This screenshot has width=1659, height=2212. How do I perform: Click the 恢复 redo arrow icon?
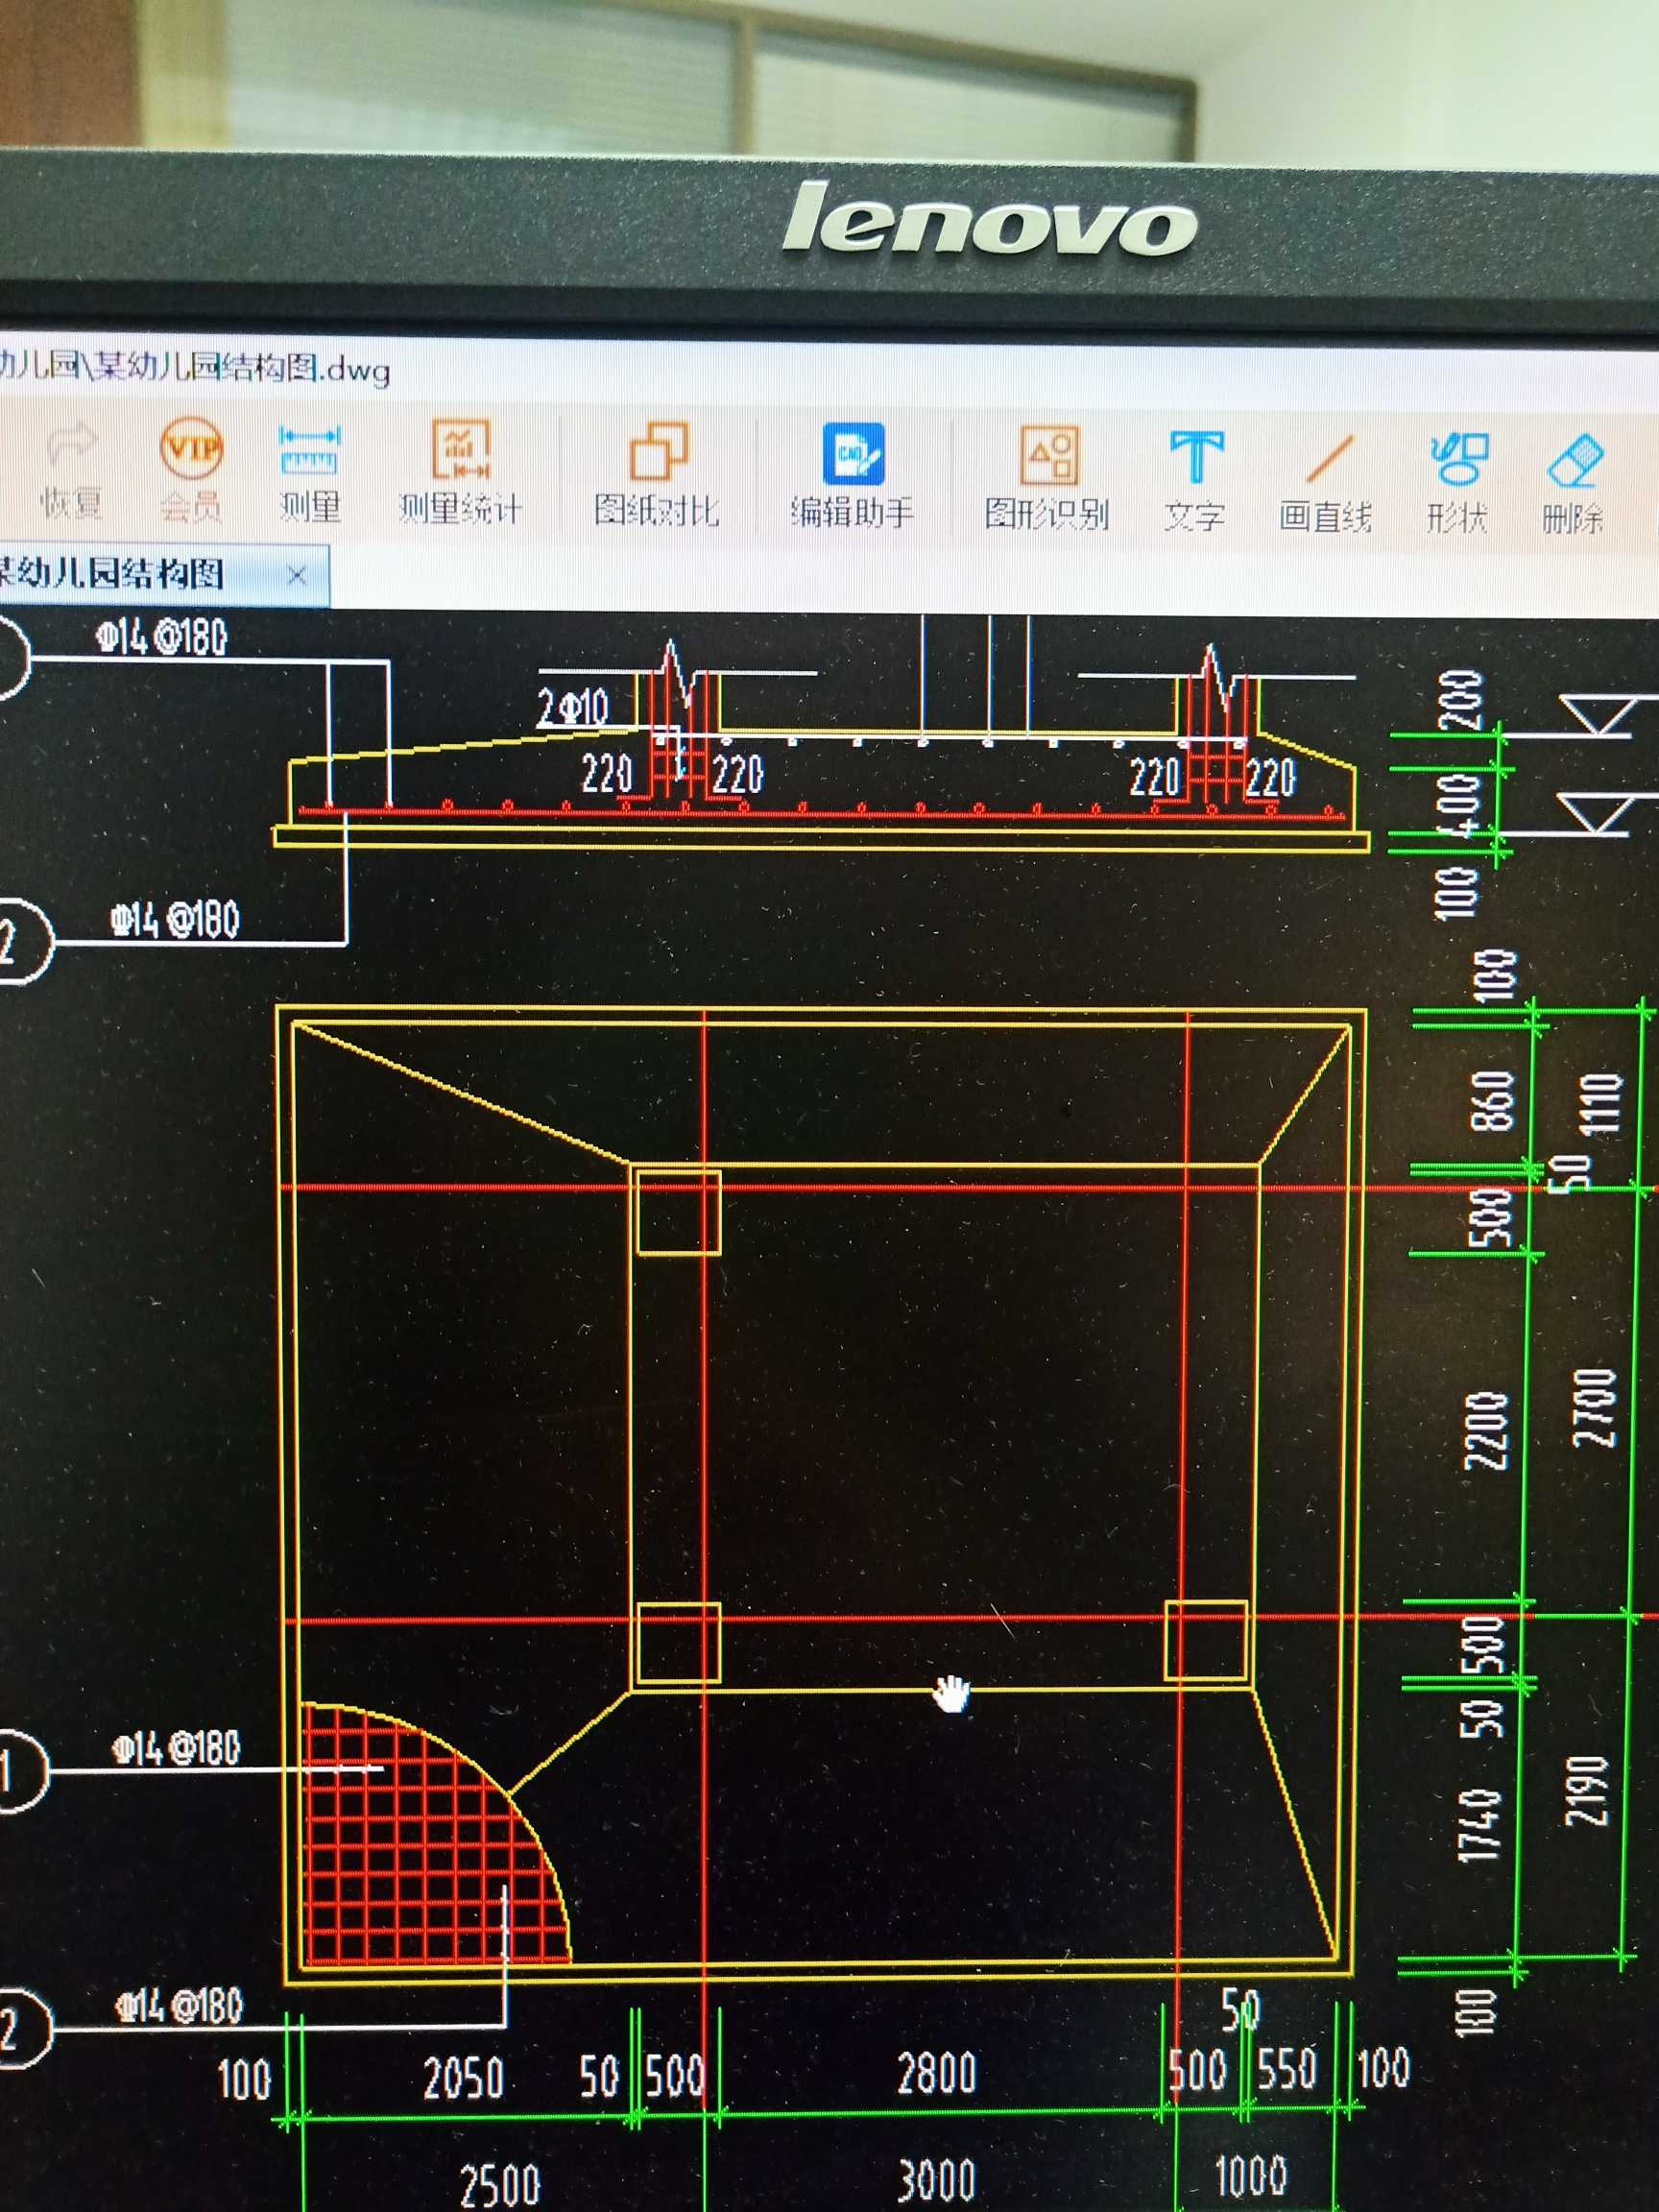click(x=72, y=470)
